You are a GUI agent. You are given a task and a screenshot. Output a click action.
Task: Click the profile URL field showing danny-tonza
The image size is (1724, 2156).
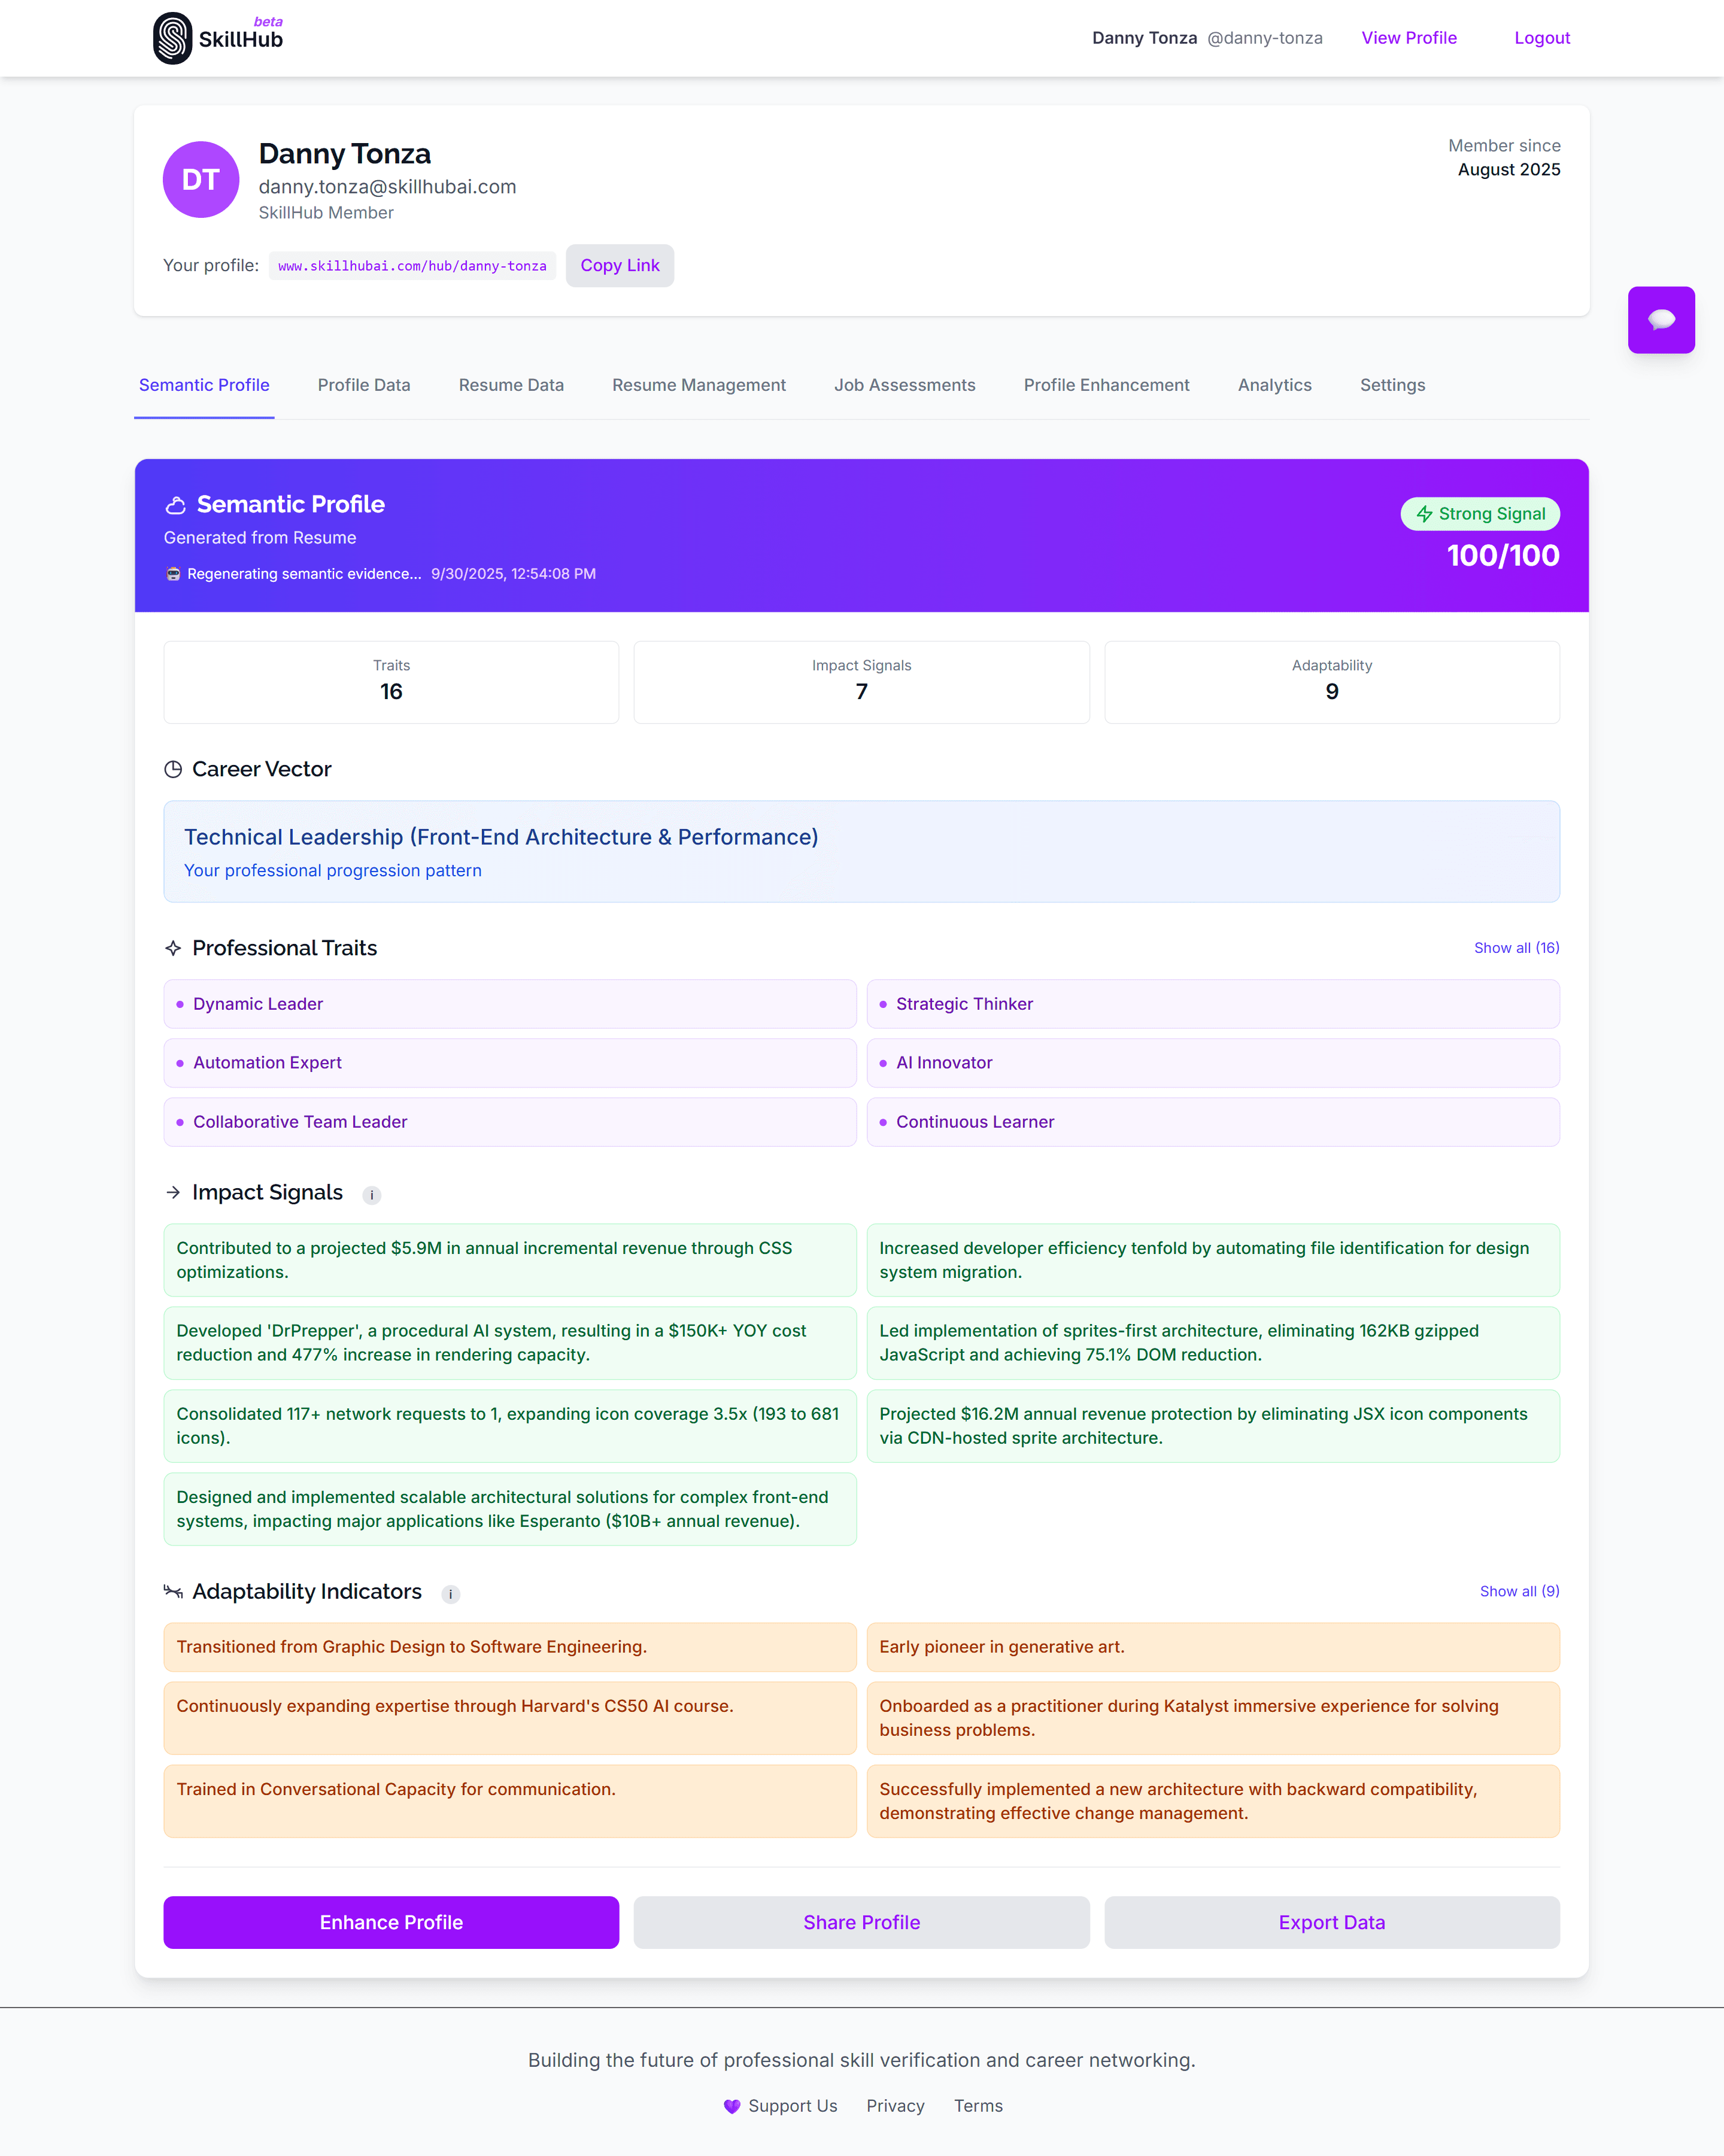(x=412, y=266)
